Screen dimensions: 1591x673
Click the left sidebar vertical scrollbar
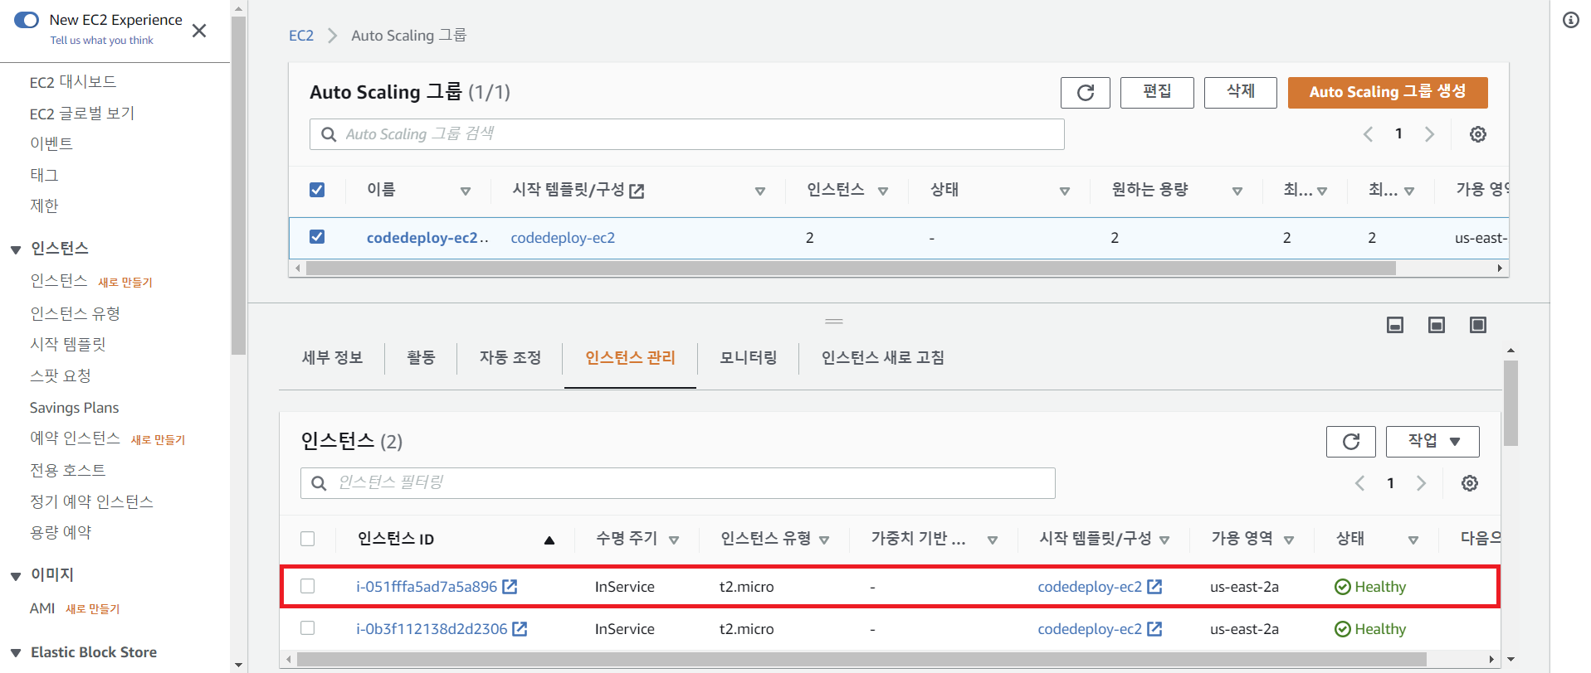point(239,186)
